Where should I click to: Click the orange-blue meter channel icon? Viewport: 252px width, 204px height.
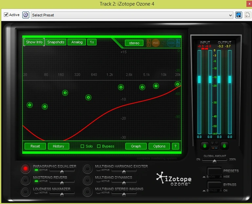[x=214, y=148]
